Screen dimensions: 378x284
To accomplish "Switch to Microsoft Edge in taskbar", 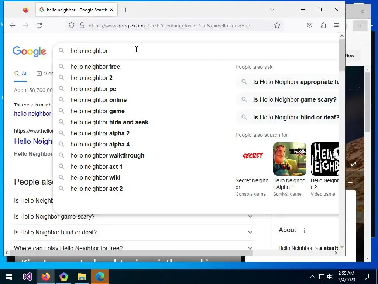I will 100,277.
